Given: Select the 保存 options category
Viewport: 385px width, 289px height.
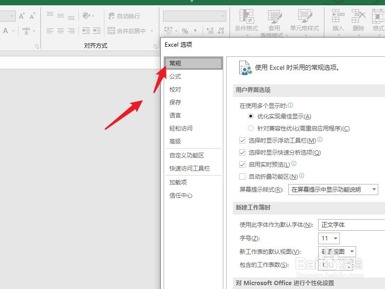Looking at the screenshot, I should point(193,102).
